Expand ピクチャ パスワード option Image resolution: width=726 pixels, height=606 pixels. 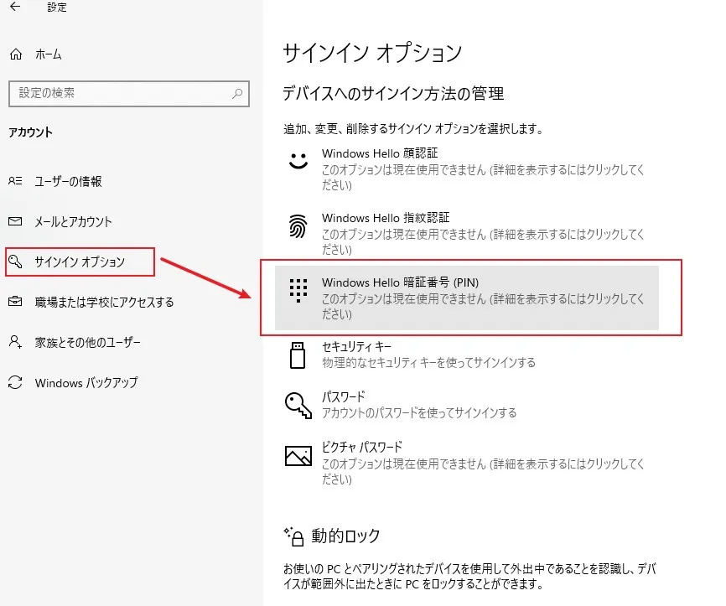pyautogui.click(x=467, y=463)
